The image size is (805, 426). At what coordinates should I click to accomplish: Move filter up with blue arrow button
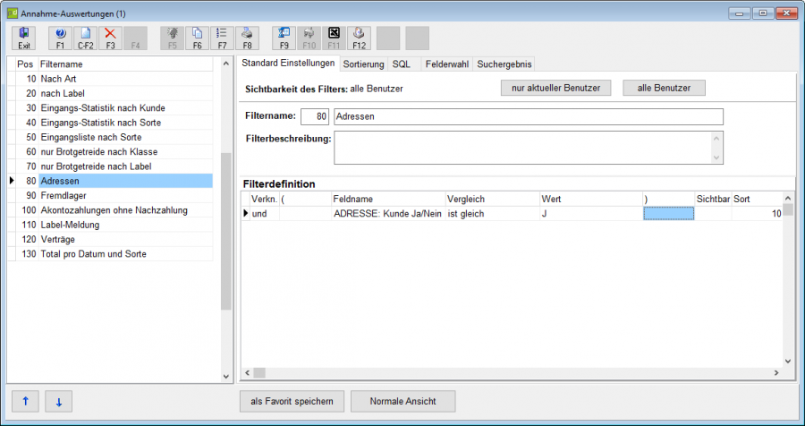coord(25,401)
